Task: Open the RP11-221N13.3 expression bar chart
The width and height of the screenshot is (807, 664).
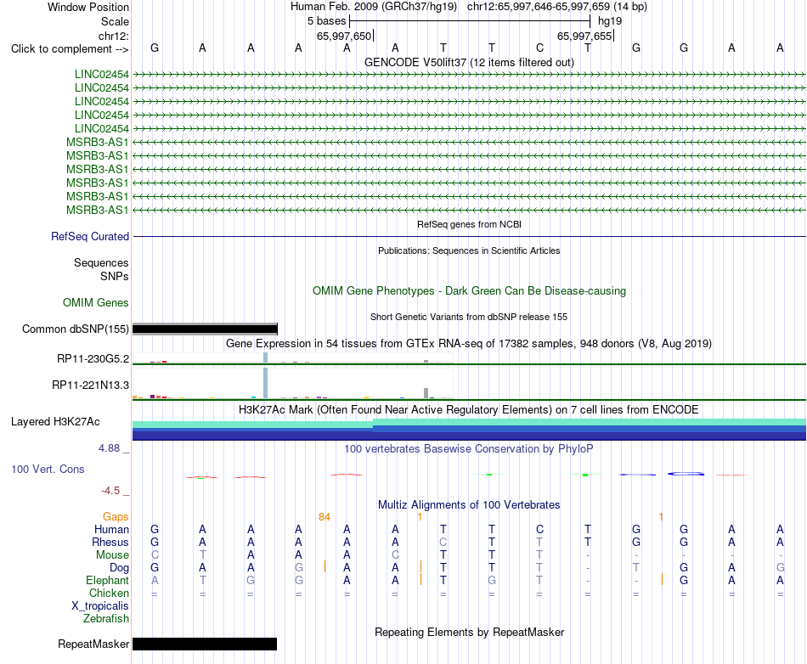Action: [x=292, y=385]
